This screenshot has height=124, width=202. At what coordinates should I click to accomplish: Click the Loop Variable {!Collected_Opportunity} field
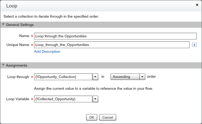tap(63, 99)
